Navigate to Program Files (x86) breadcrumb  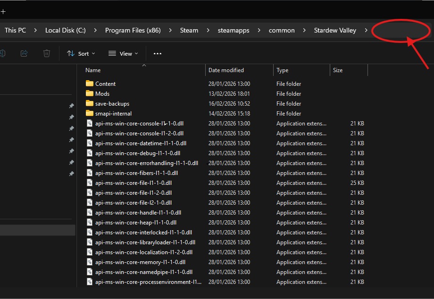pos(133,30)
